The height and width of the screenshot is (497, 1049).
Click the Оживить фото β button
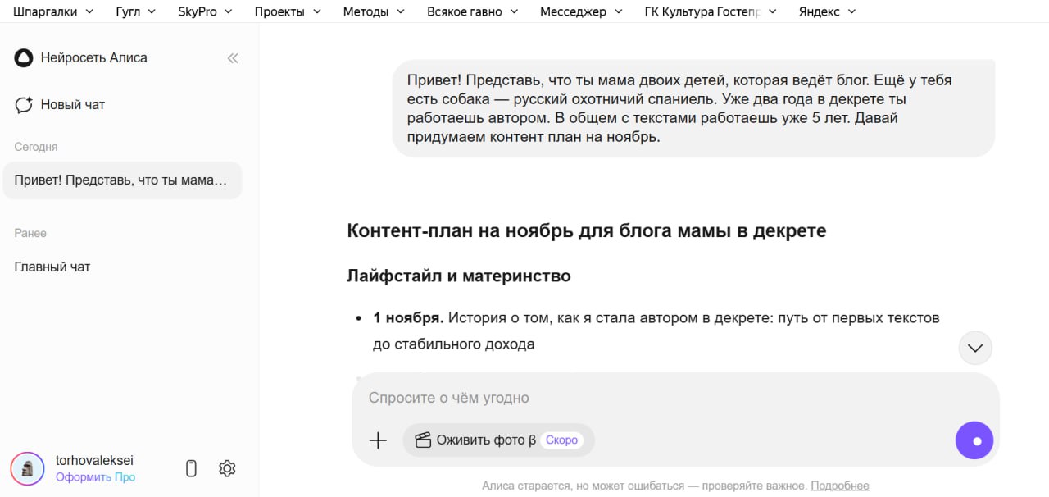click(x=498, y=440)
